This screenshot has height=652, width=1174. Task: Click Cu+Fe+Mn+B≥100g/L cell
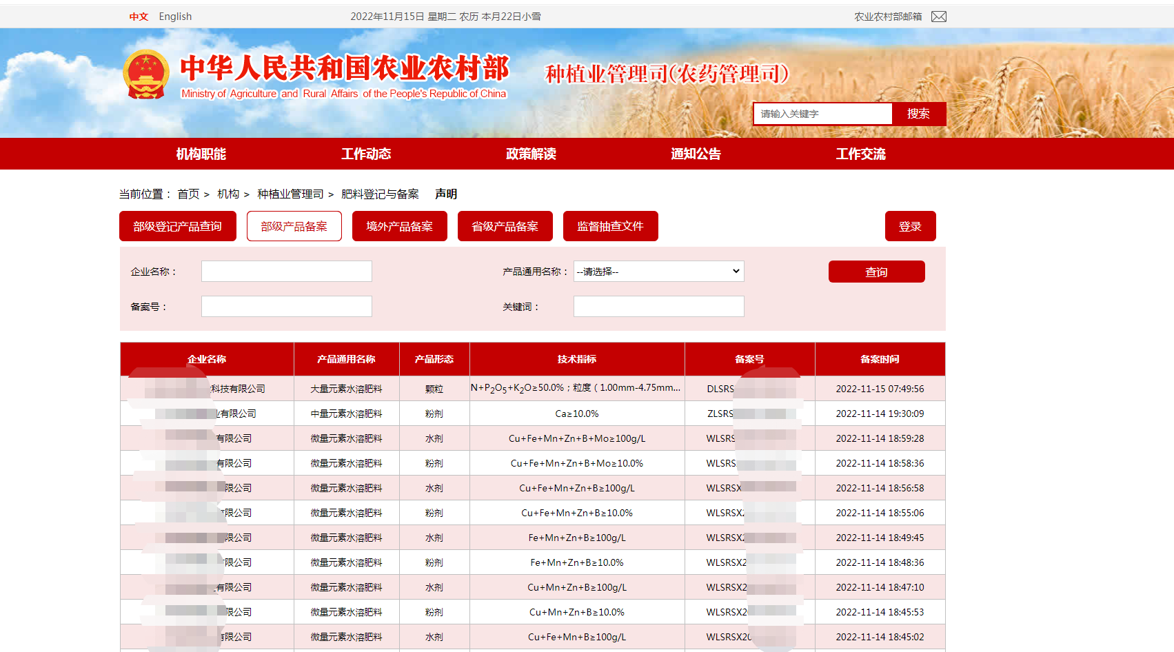coord(577,637)
